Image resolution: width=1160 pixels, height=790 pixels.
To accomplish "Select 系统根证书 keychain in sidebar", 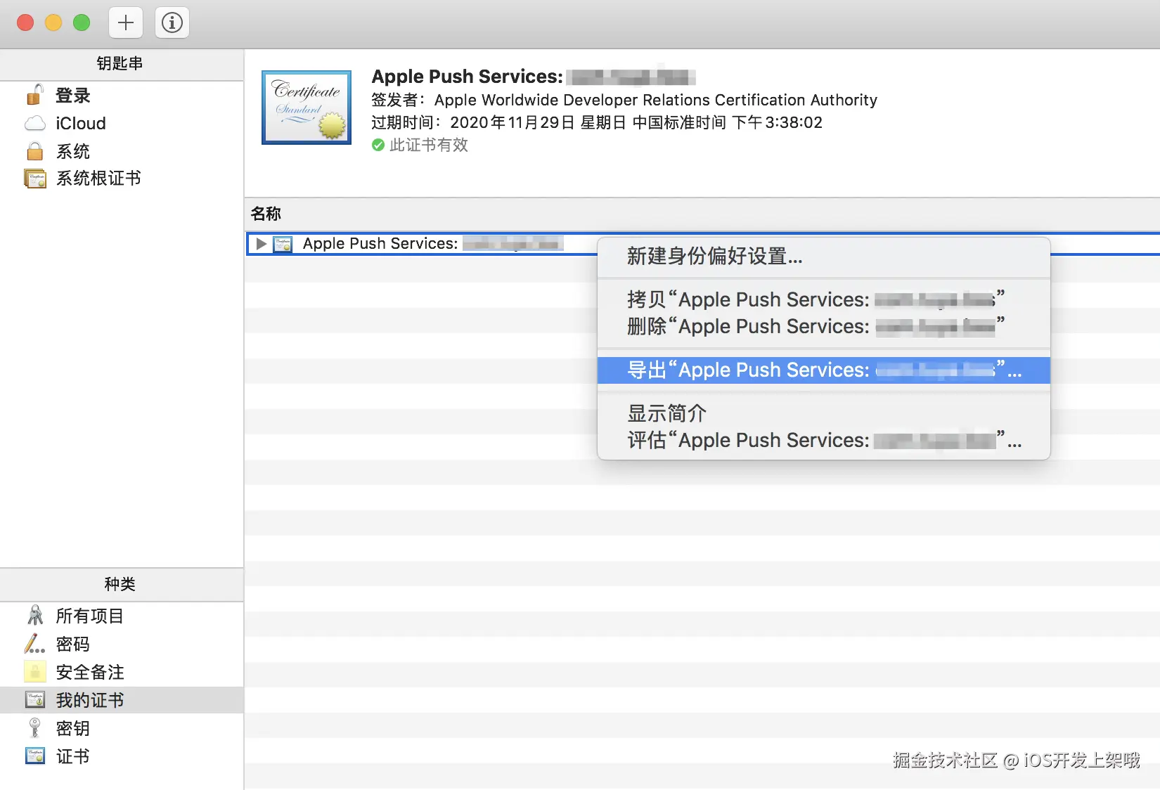I will (122, 179).
